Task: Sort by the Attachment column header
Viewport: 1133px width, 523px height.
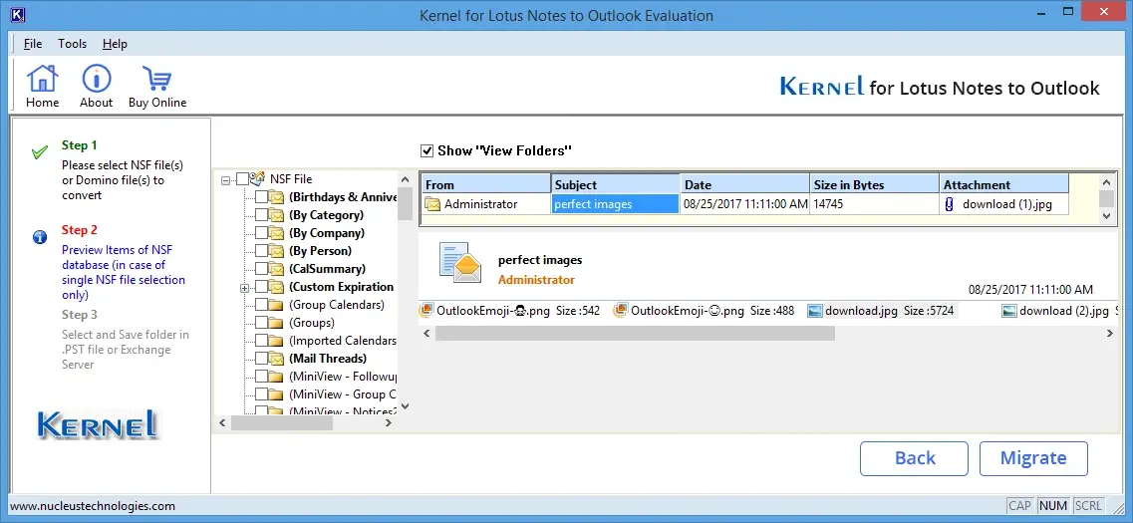Action: point(1004,184)
